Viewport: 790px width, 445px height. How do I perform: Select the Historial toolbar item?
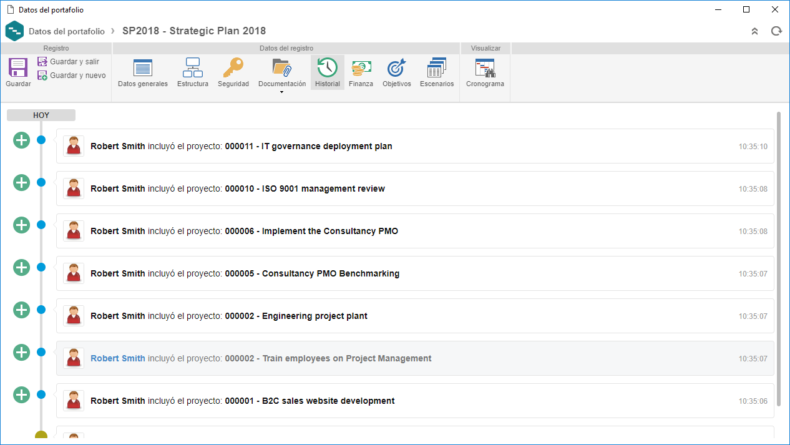pos(328,73)
